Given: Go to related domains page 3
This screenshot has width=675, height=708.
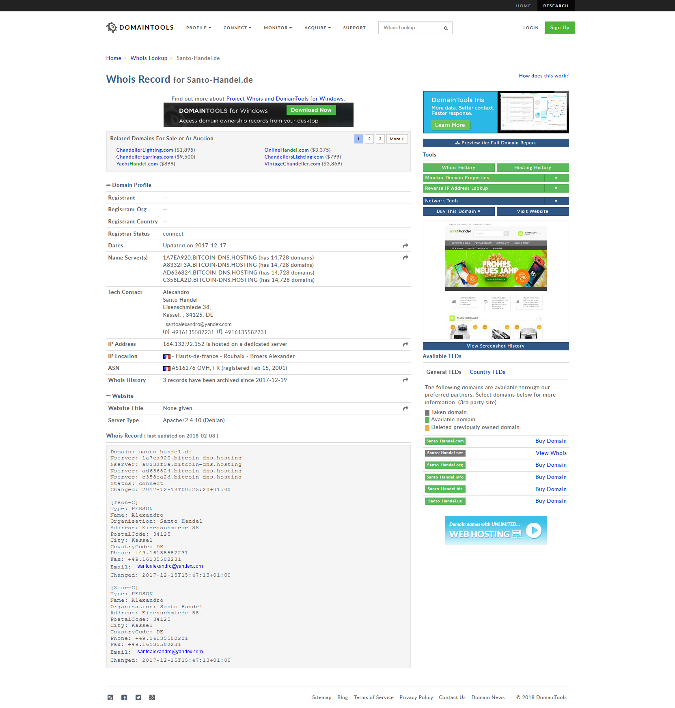Looking at the screenshot, I should [x=380, y=139].
